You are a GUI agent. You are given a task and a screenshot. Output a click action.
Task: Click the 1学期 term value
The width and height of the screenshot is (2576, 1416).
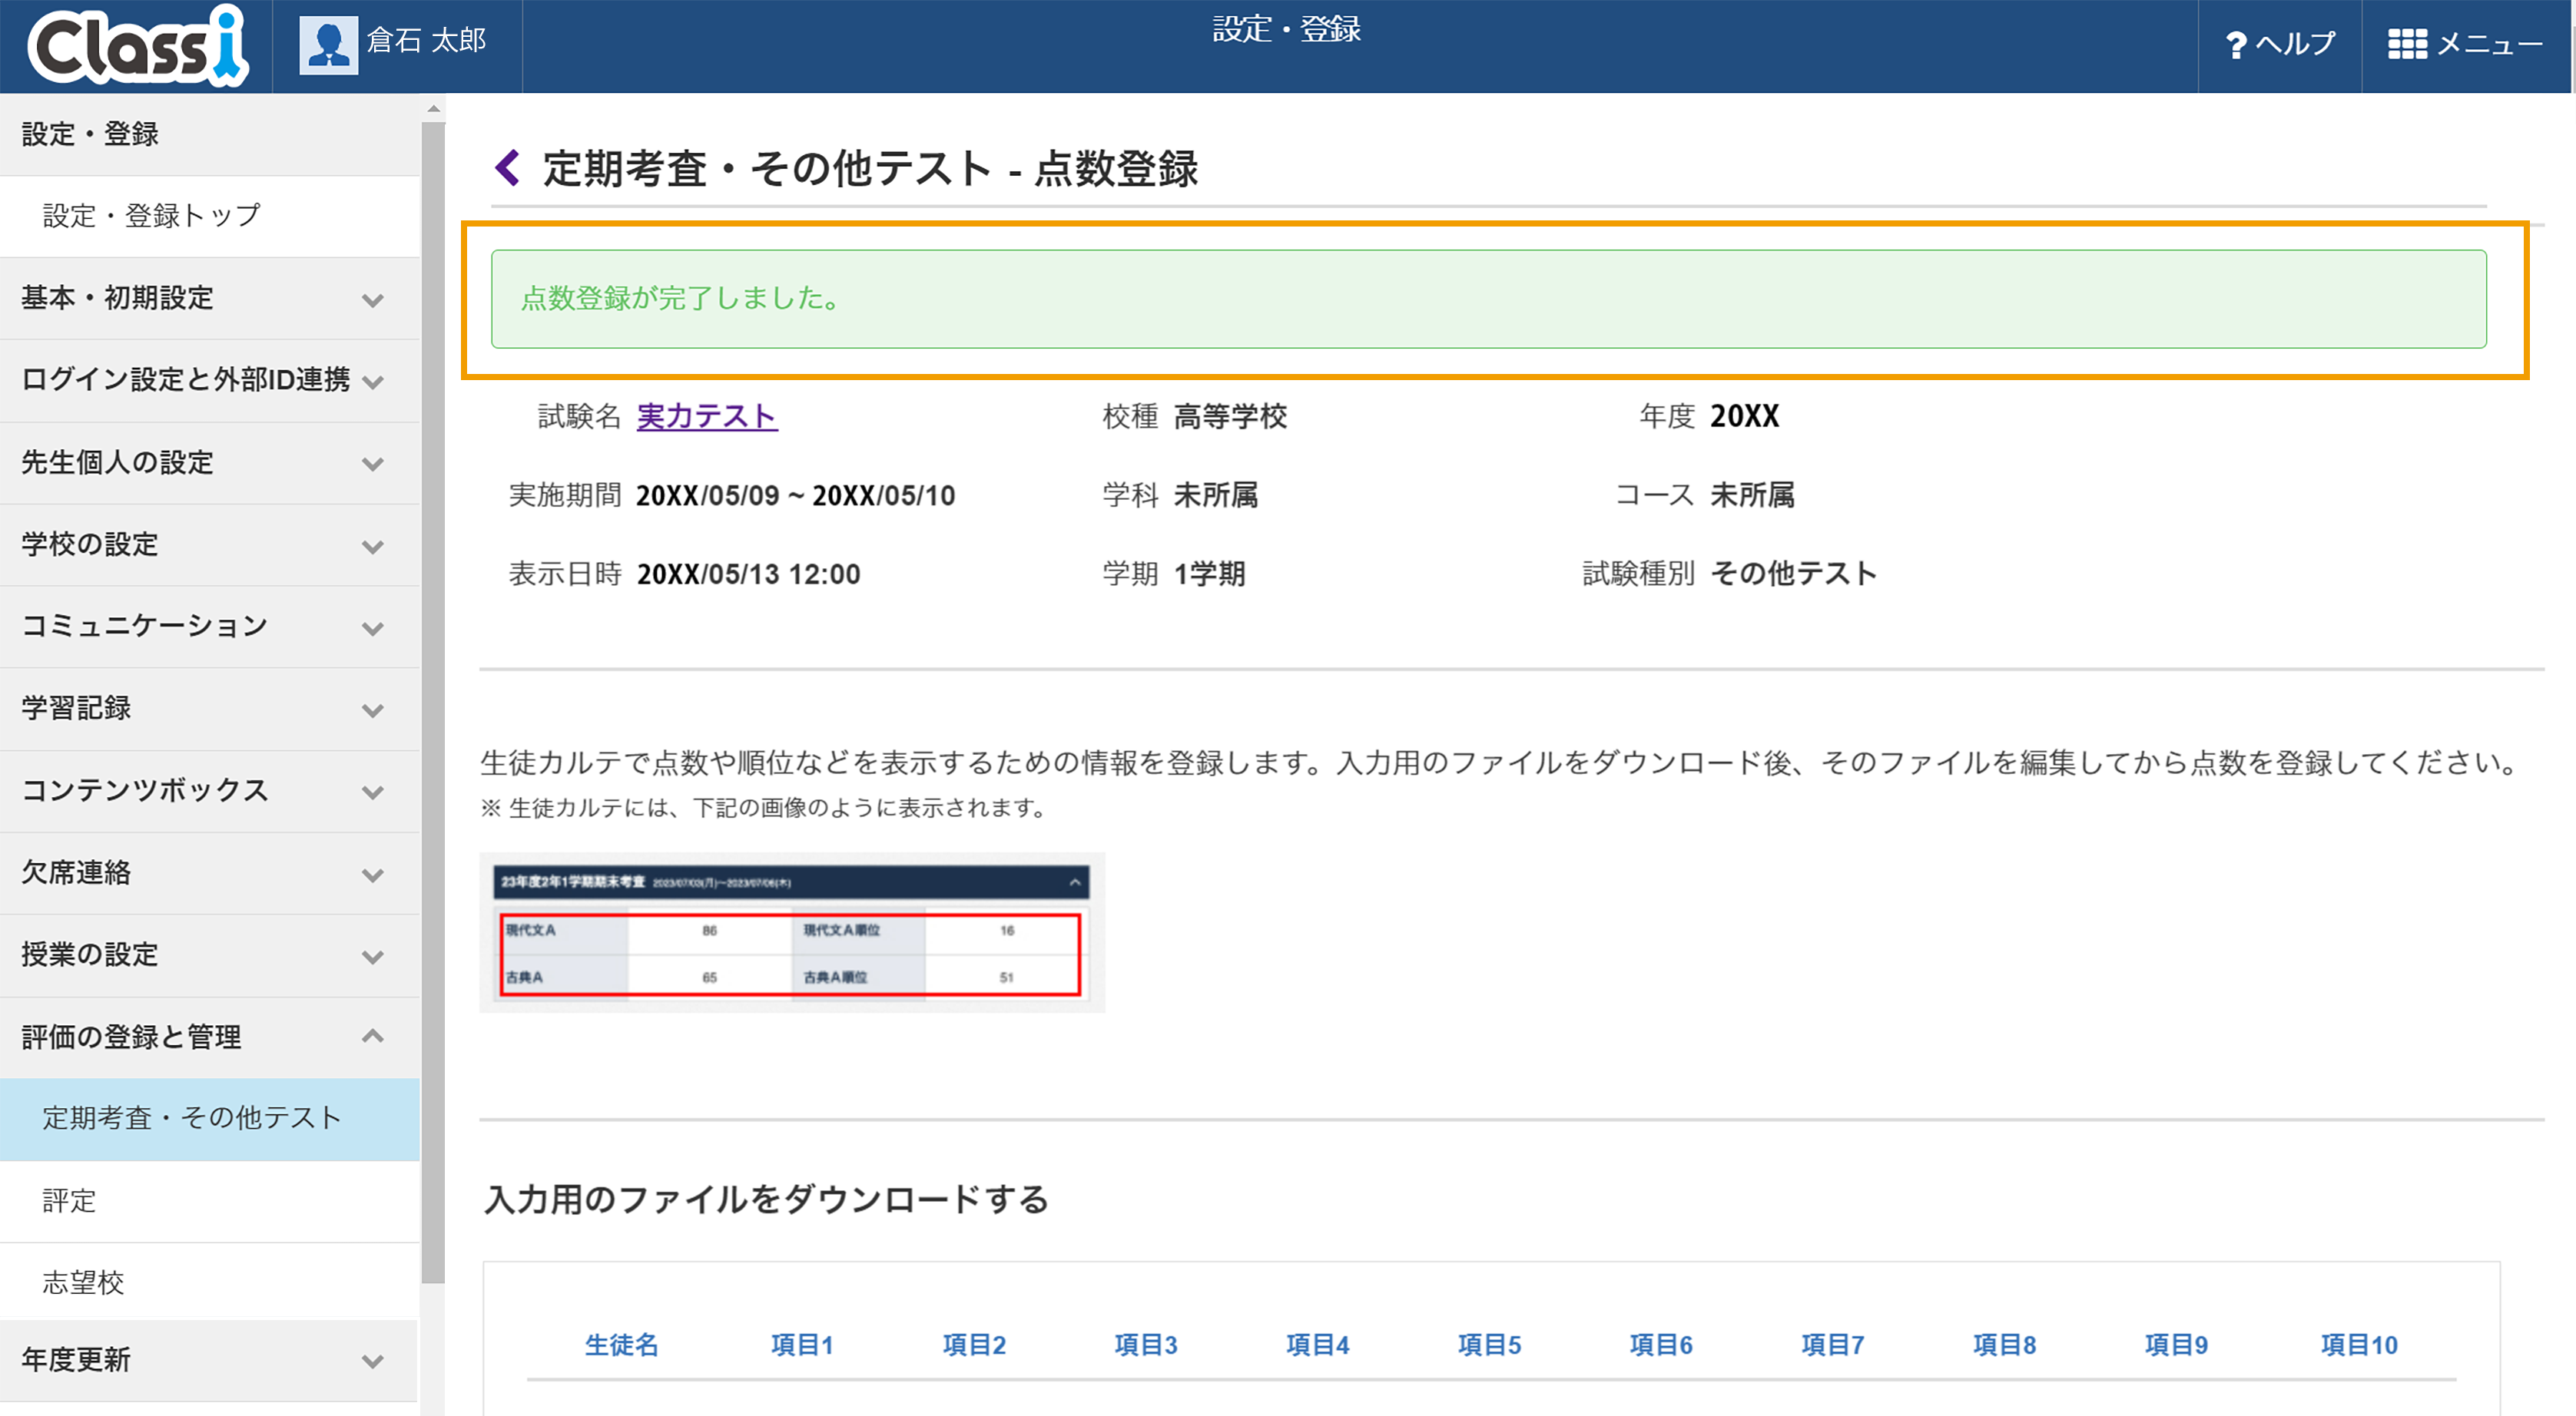tap(1209, 574)
